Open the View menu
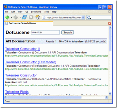Viewport: 117px width, 108px height. pyautogui.click(x=20, y=12)
